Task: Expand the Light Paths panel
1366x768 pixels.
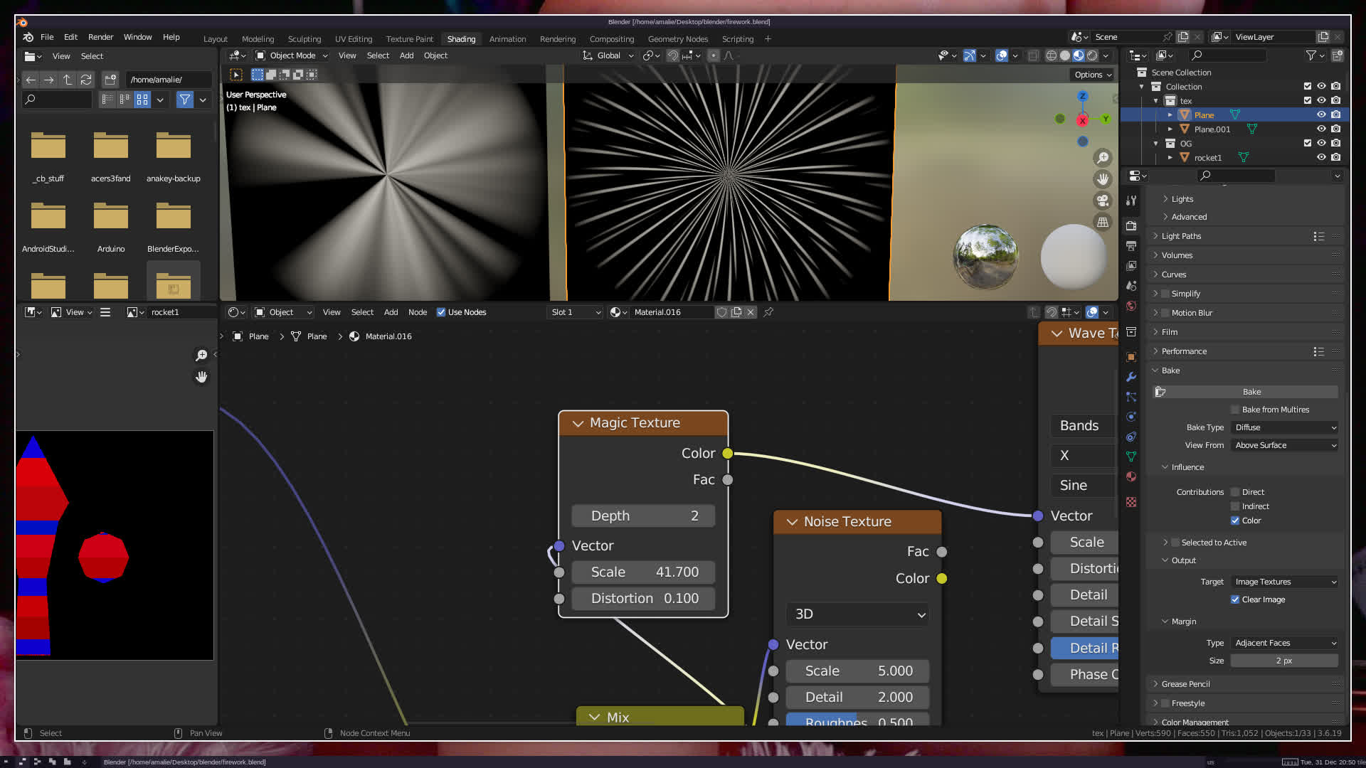Action: pos(1181,236)
